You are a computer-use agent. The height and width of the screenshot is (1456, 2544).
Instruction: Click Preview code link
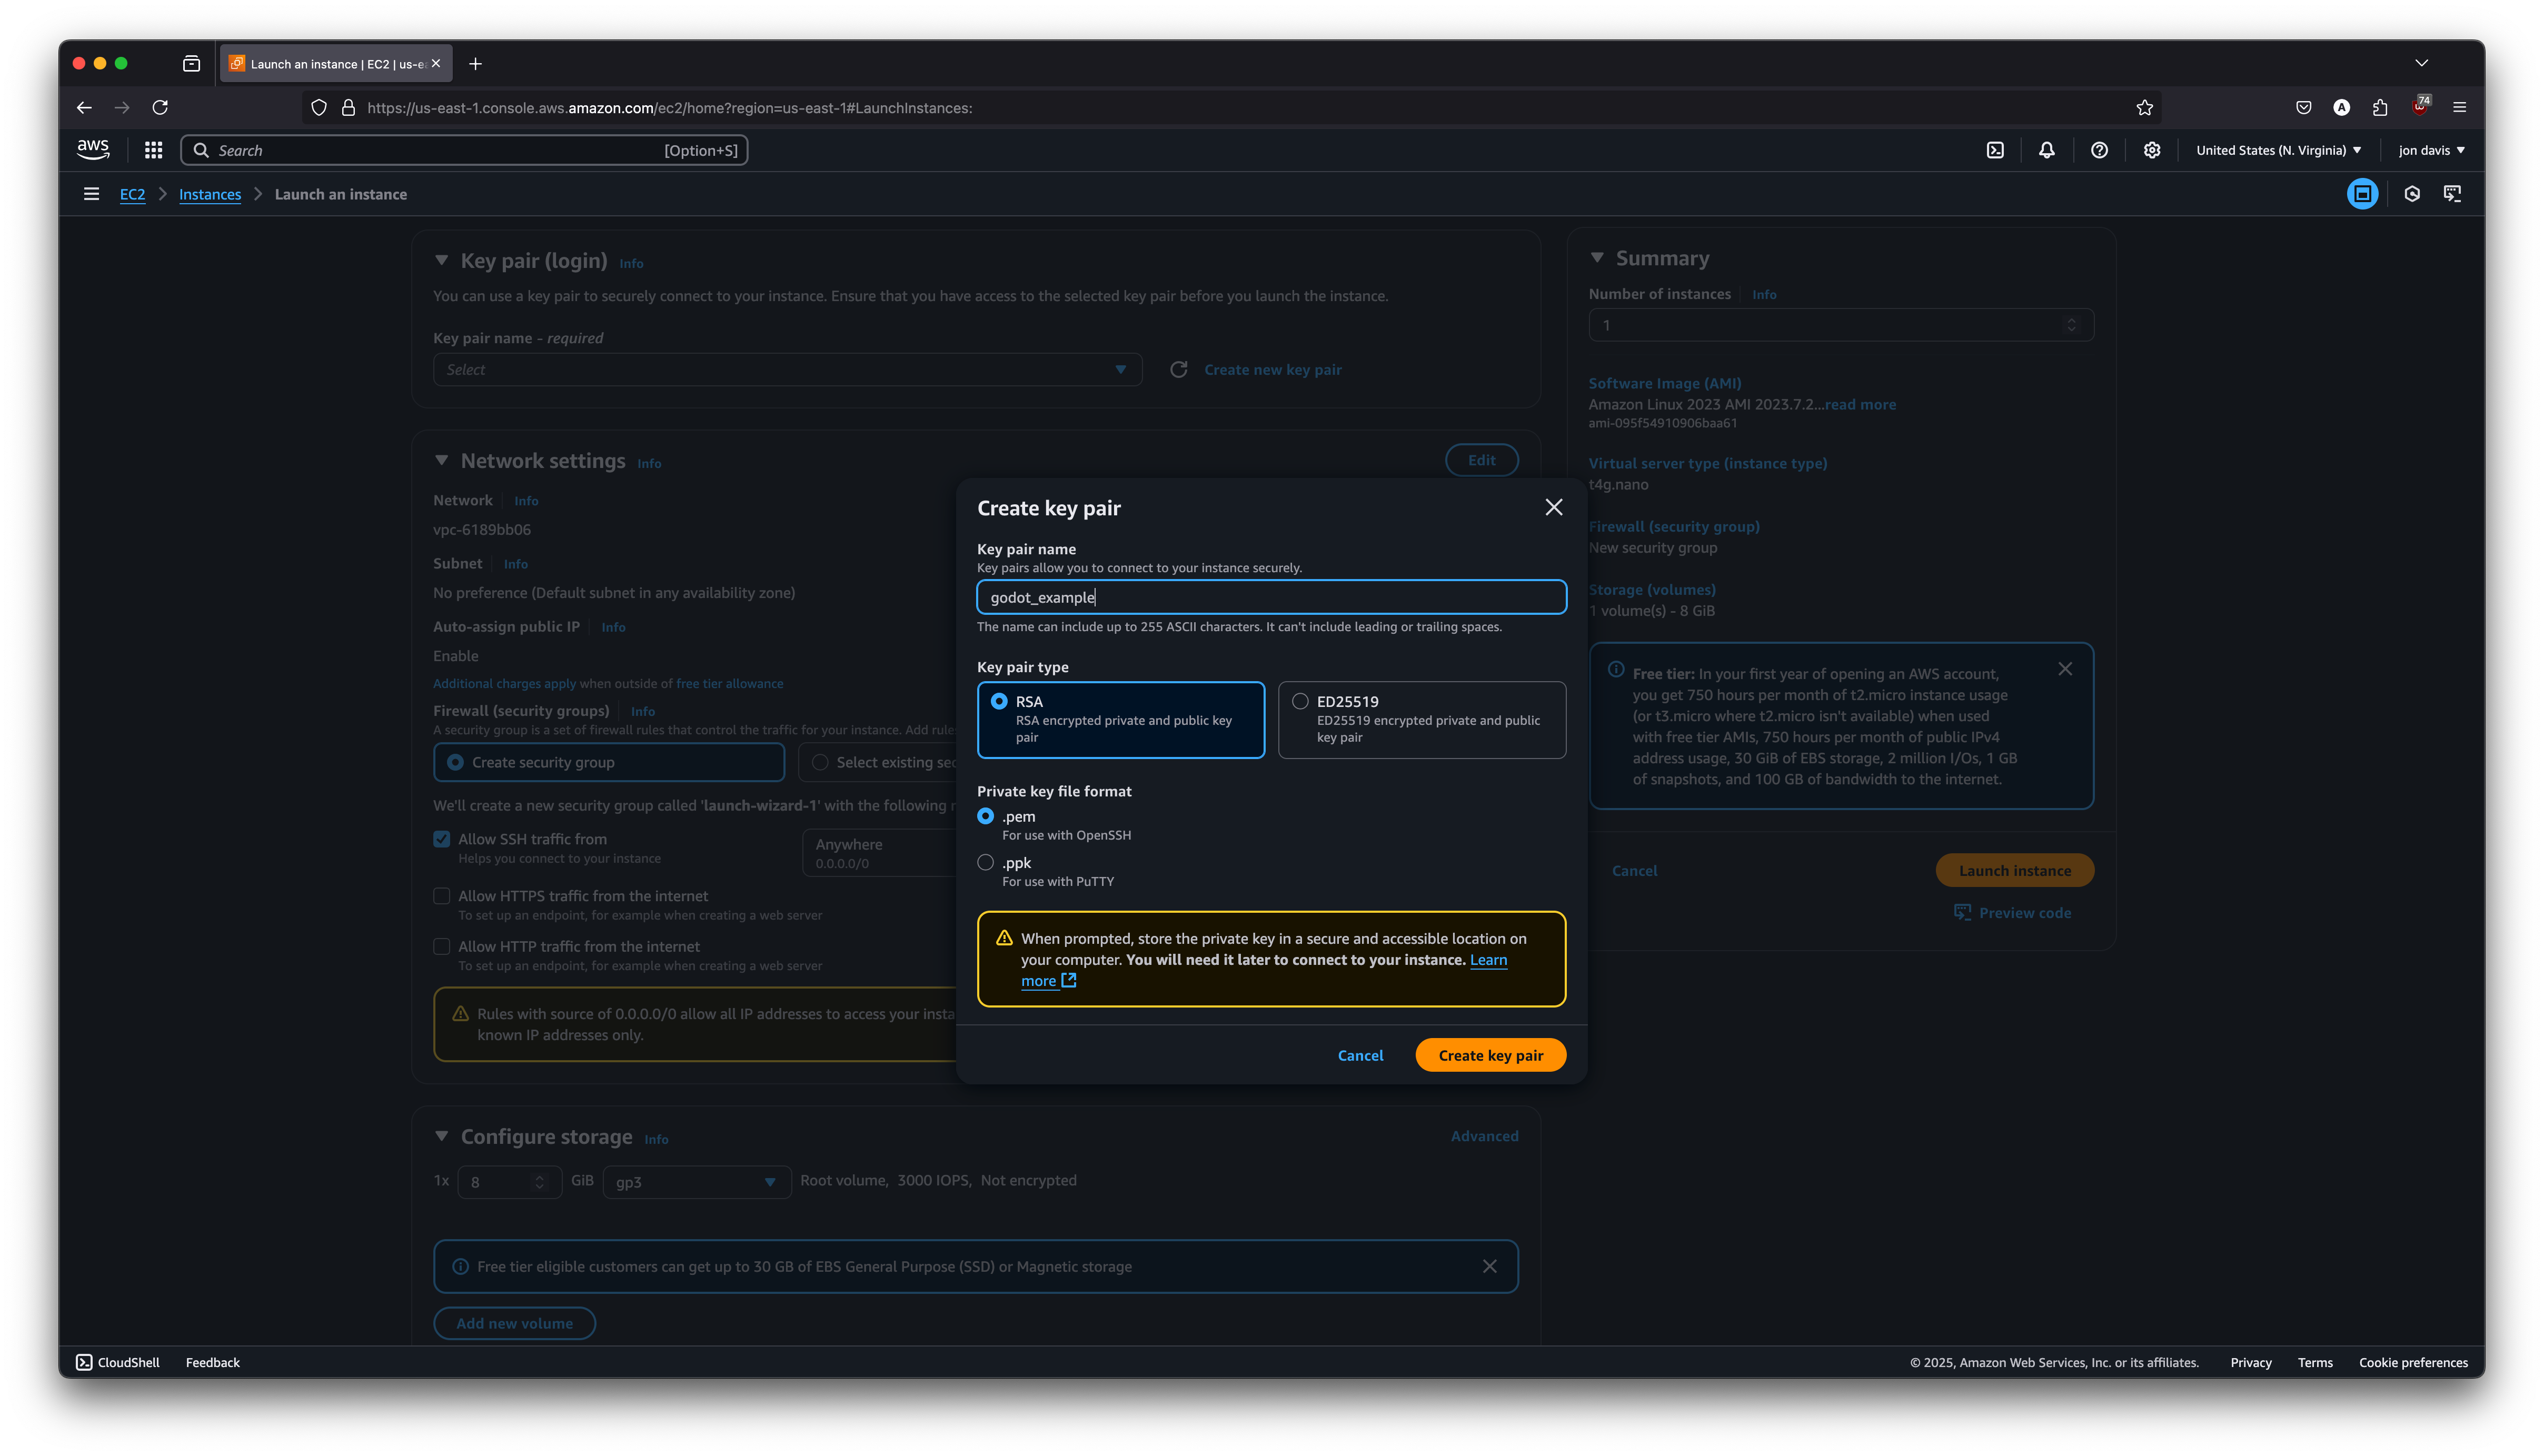coord(2012,913)
